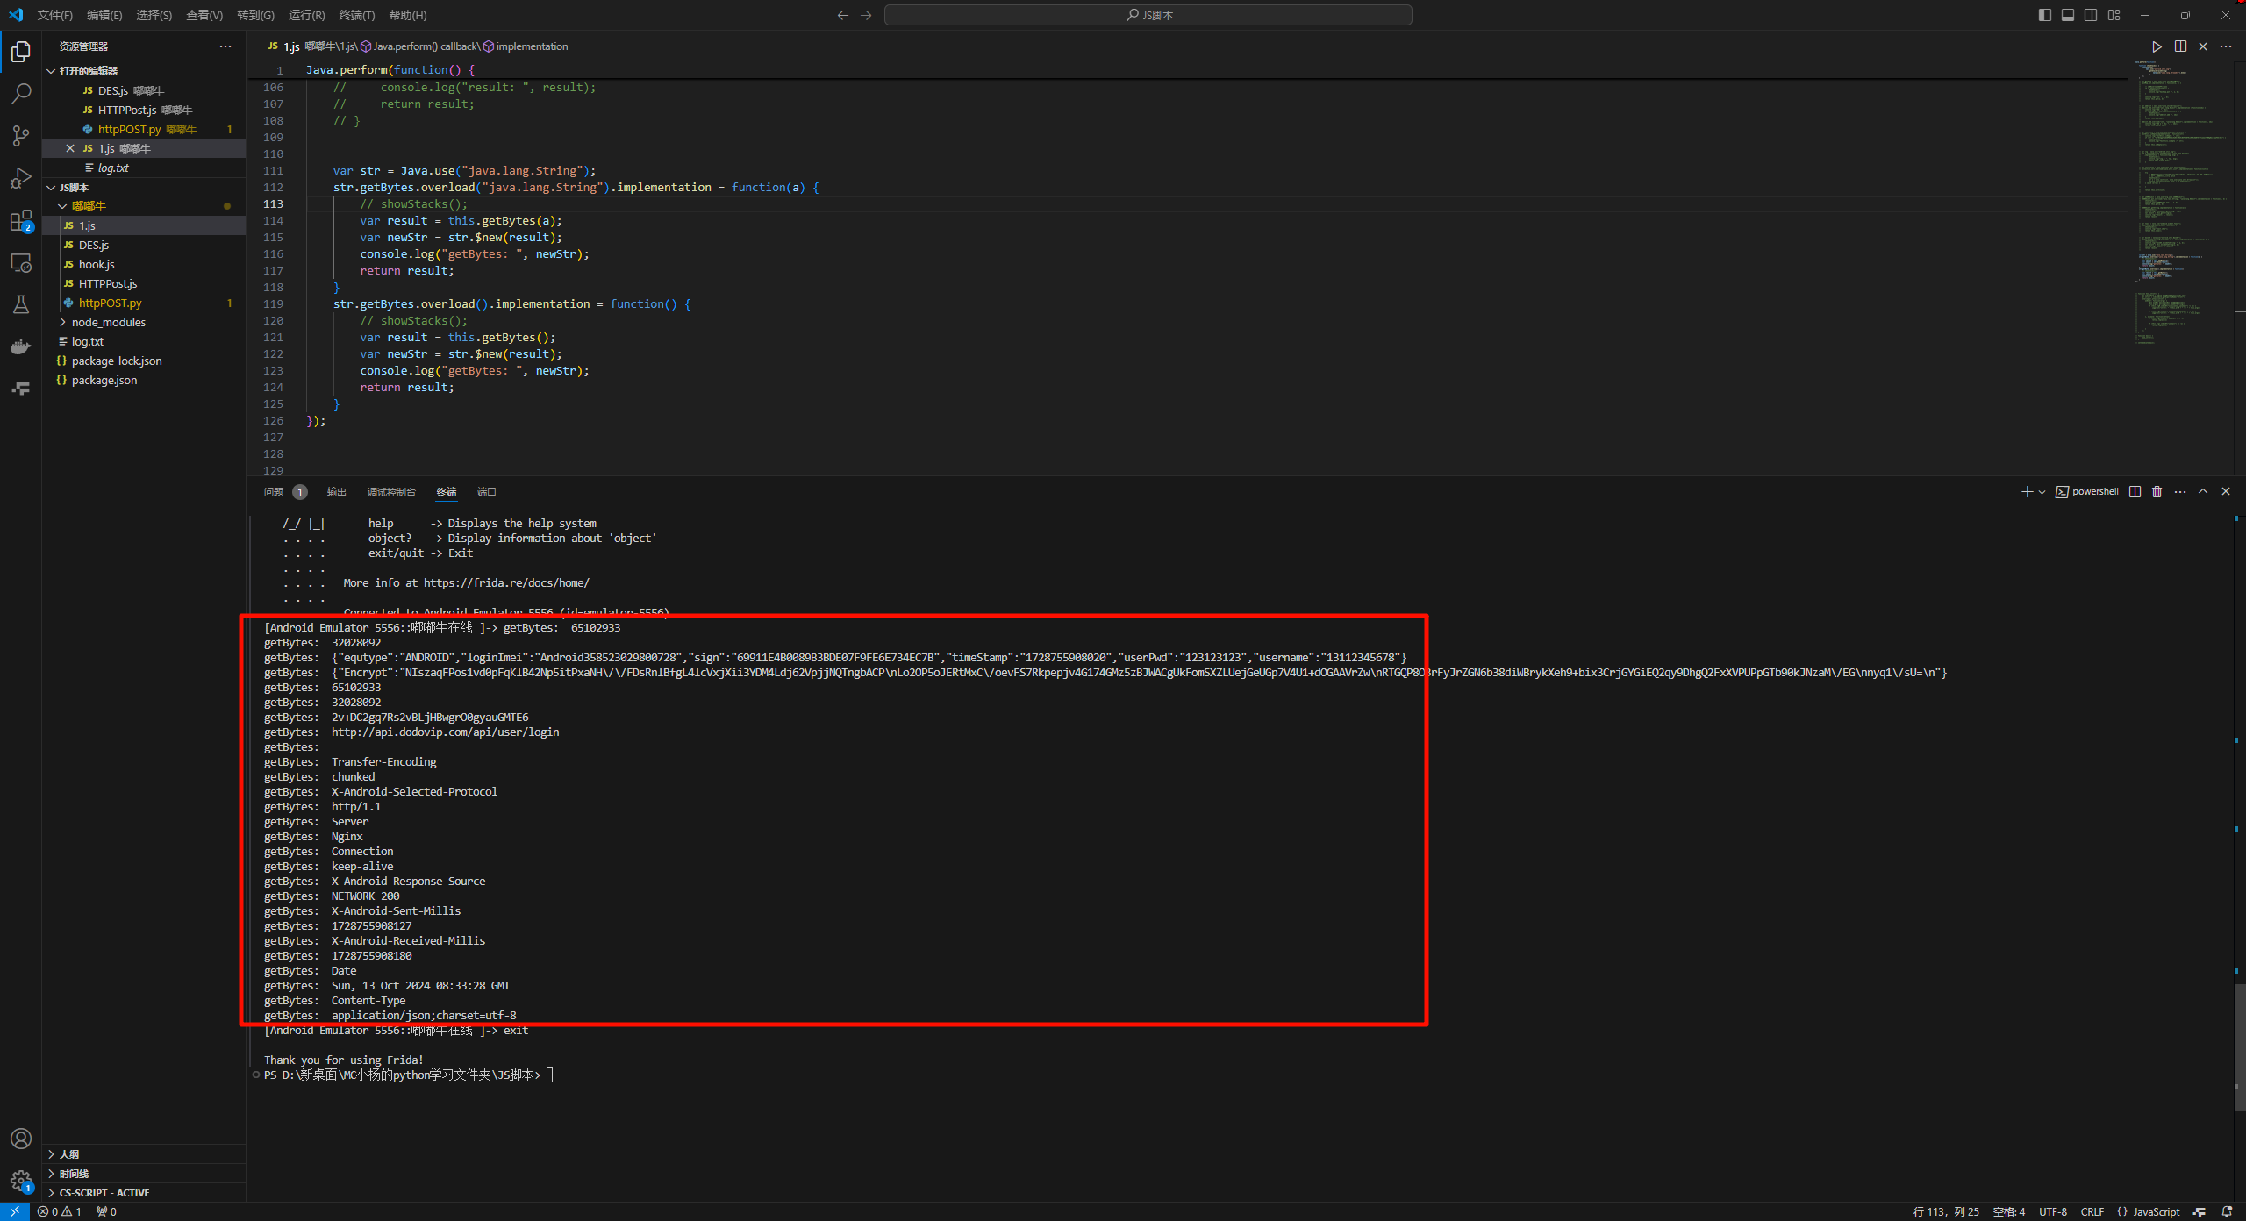Open the Docker view icon
This screenshot has height=1221, width=2246.
coord(21,347)
